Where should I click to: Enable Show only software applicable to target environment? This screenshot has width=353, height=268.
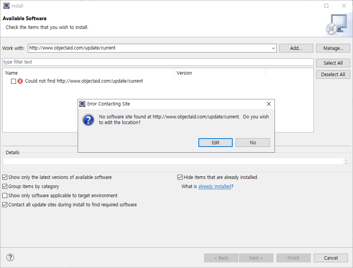(5, 196)
